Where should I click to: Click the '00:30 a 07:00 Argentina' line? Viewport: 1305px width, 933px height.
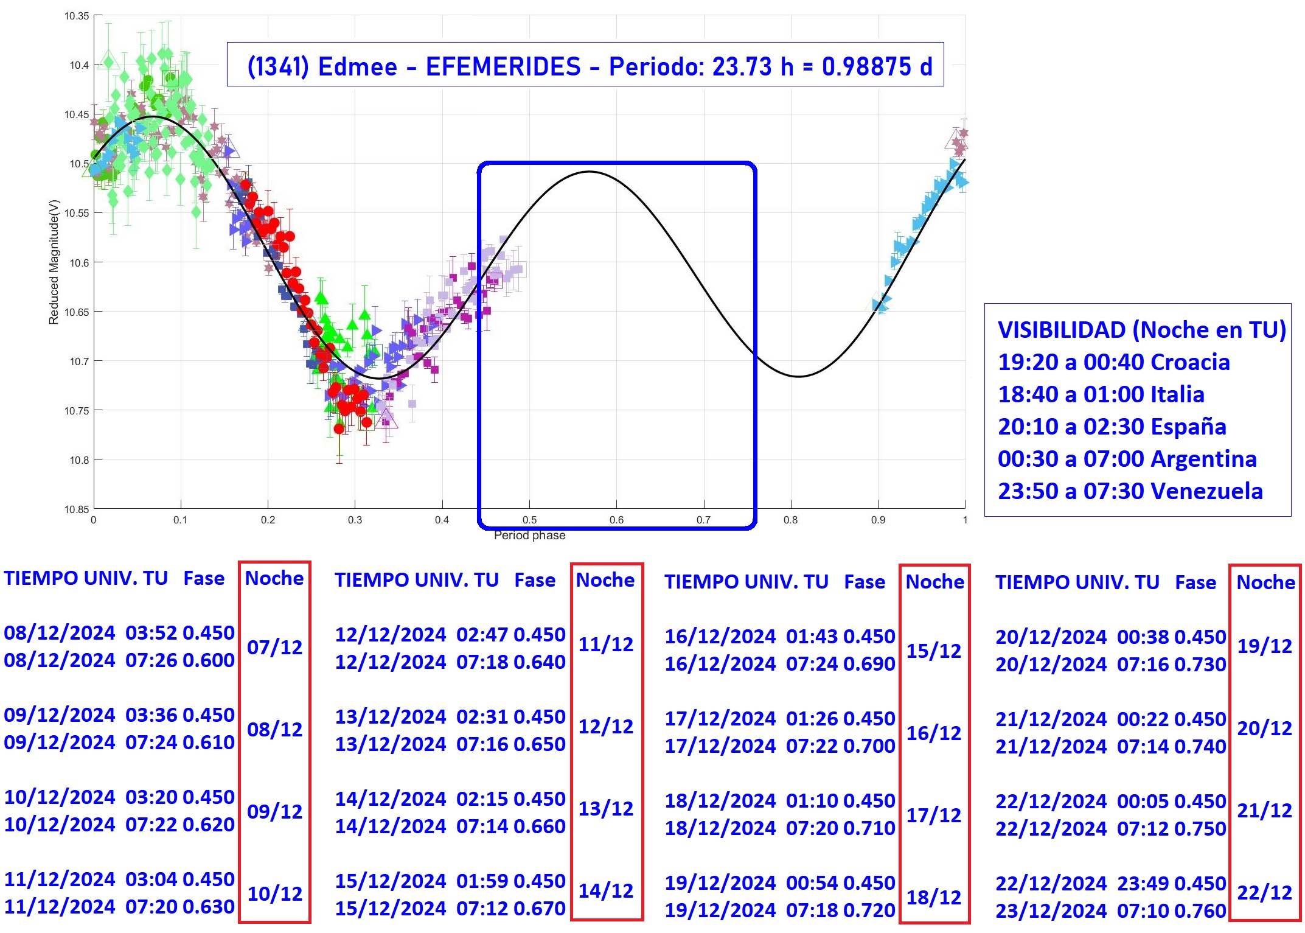point(1127,459)
